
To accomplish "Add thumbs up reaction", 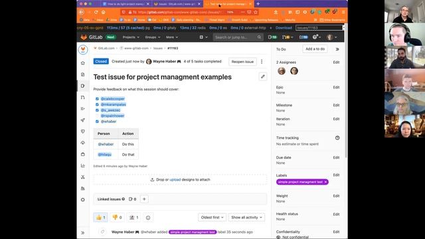I will (x=100, y=217).
